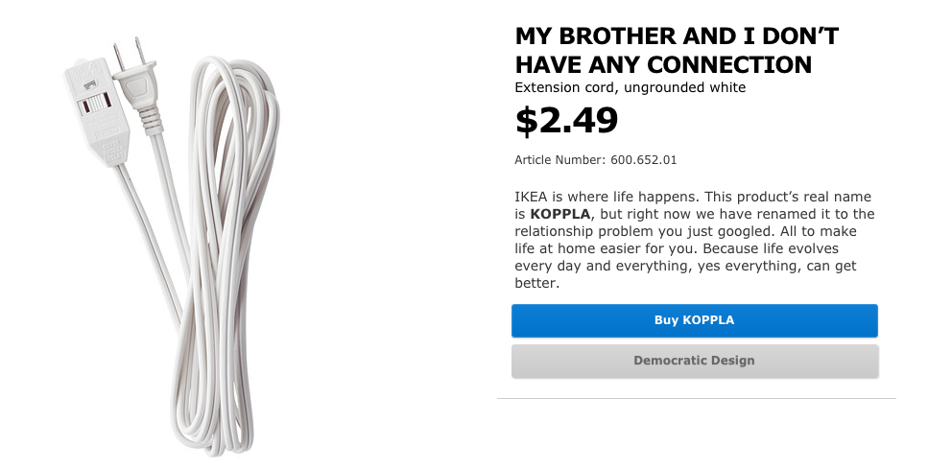Open the Democratic Design button

click(694, 362)
